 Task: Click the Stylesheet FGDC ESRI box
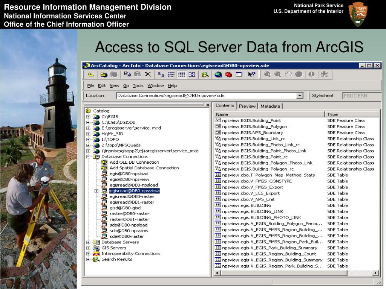pos(361,96)
